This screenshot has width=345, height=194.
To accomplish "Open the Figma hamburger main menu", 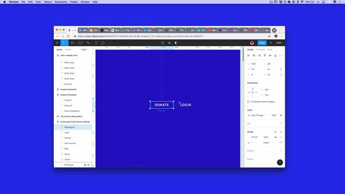I will (x=57, y=43).
